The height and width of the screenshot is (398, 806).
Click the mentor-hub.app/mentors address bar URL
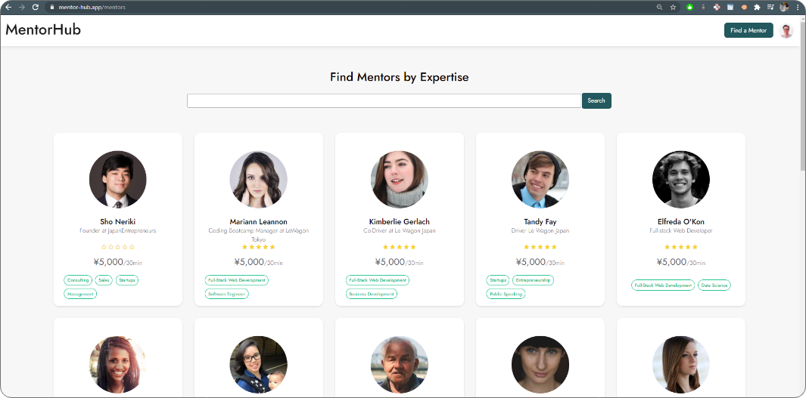coord(92,8)
